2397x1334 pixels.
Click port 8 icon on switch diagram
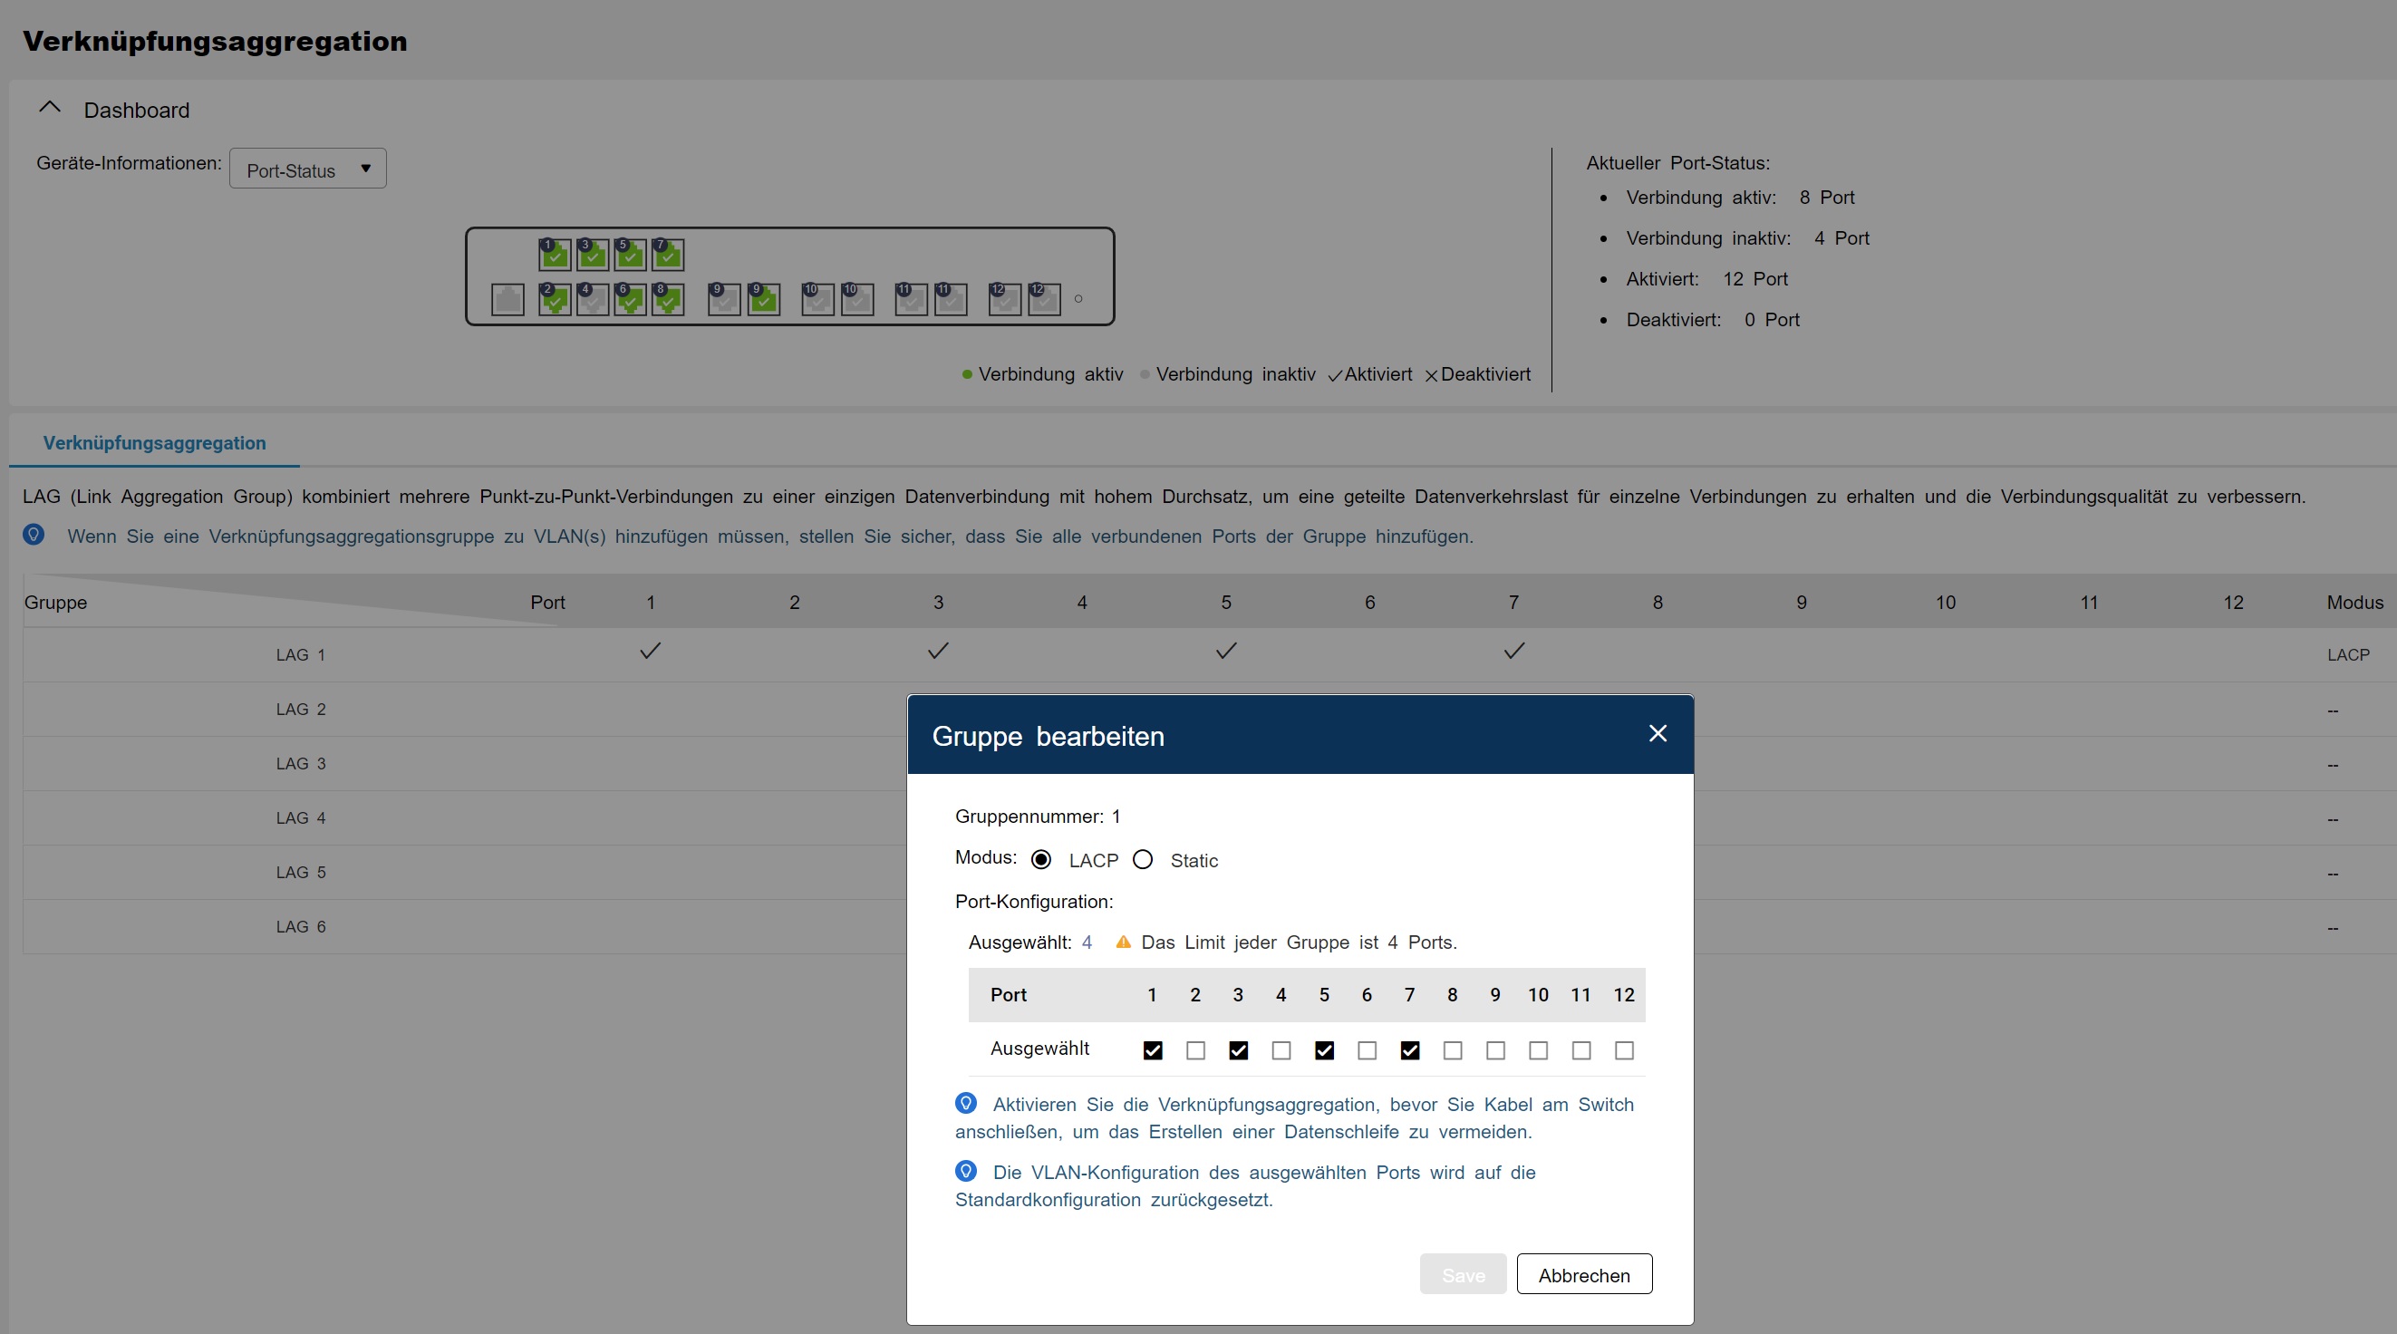click(x=668, y=300)
